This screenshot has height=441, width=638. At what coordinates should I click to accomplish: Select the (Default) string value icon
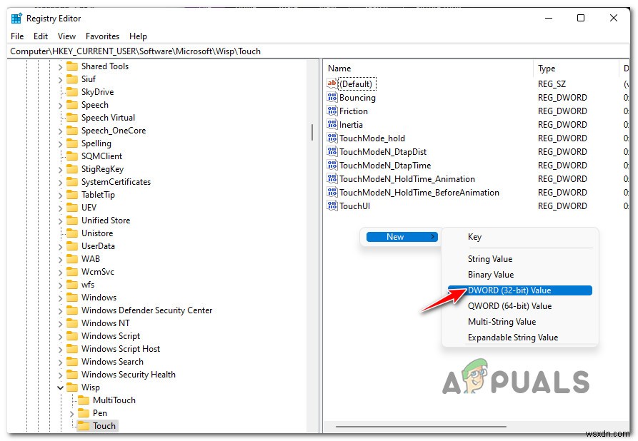click(332, 83)
